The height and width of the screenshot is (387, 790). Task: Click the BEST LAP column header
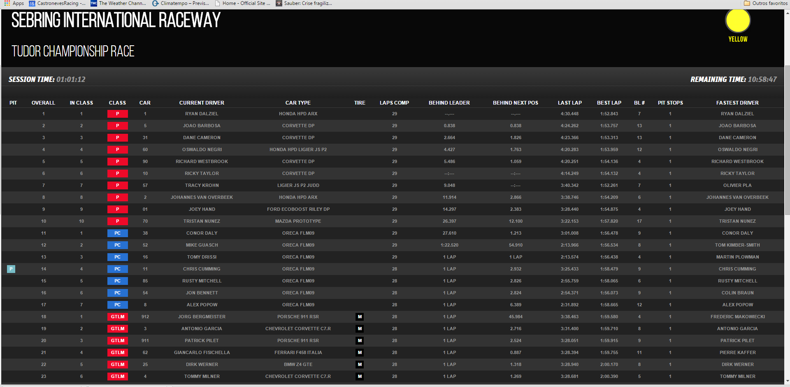[609, 103]
